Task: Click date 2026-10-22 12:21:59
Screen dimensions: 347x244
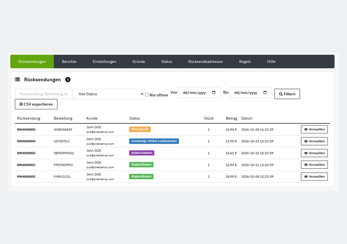Action: point(257,153)
